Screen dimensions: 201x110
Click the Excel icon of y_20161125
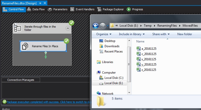click(x=139, y=64)
